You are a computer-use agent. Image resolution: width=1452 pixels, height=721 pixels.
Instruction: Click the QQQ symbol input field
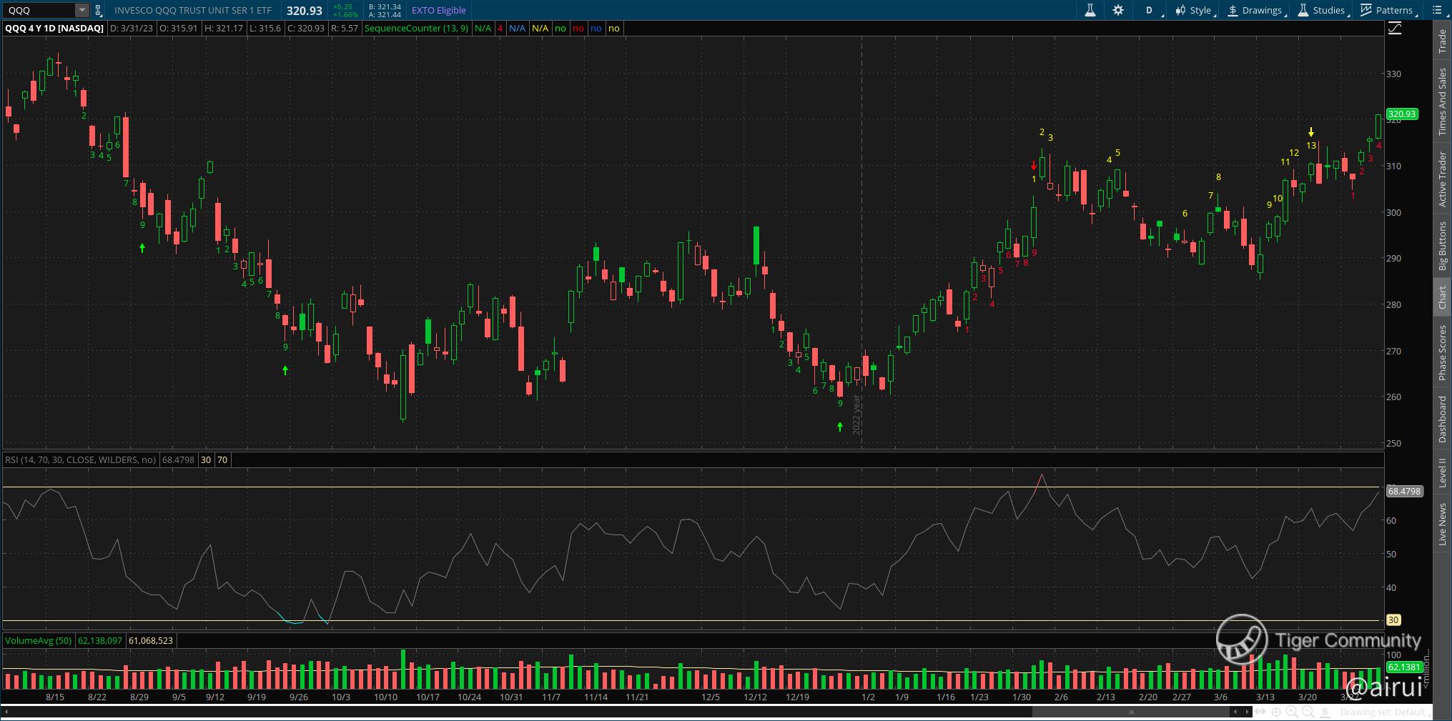[40, 10]
